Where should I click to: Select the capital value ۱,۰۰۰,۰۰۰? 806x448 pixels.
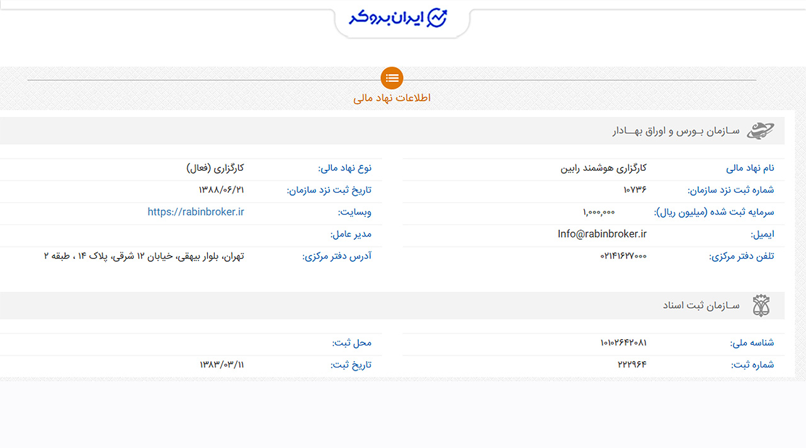(x=599, y=213)
